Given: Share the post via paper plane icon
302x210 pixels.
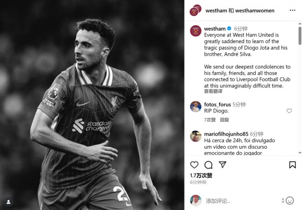Looking at the screenshot, I should click(x=222, y=164).
